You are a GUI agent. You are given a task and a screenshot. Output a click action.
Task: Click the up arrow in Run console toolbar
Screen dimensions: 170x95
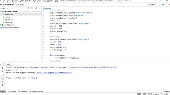(3, 68)
